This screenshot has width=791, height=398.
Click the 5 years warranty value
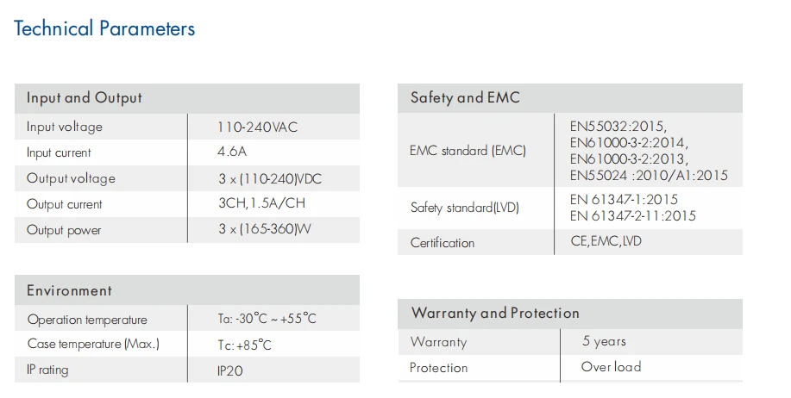tap(604, 341)
